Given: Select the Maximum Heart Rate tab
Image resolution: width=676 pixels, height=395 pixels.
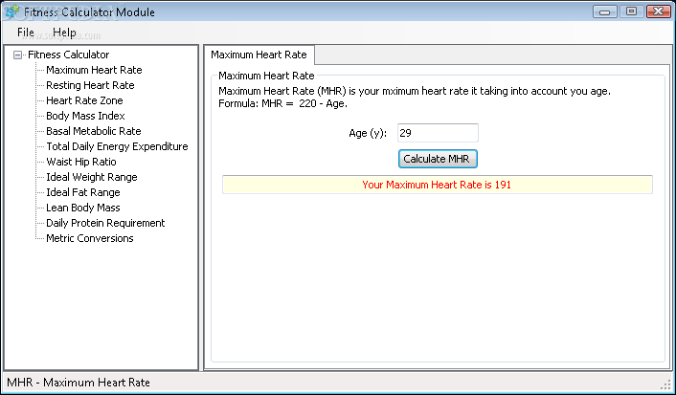Looking at the screenshot, I should point(259,55).
